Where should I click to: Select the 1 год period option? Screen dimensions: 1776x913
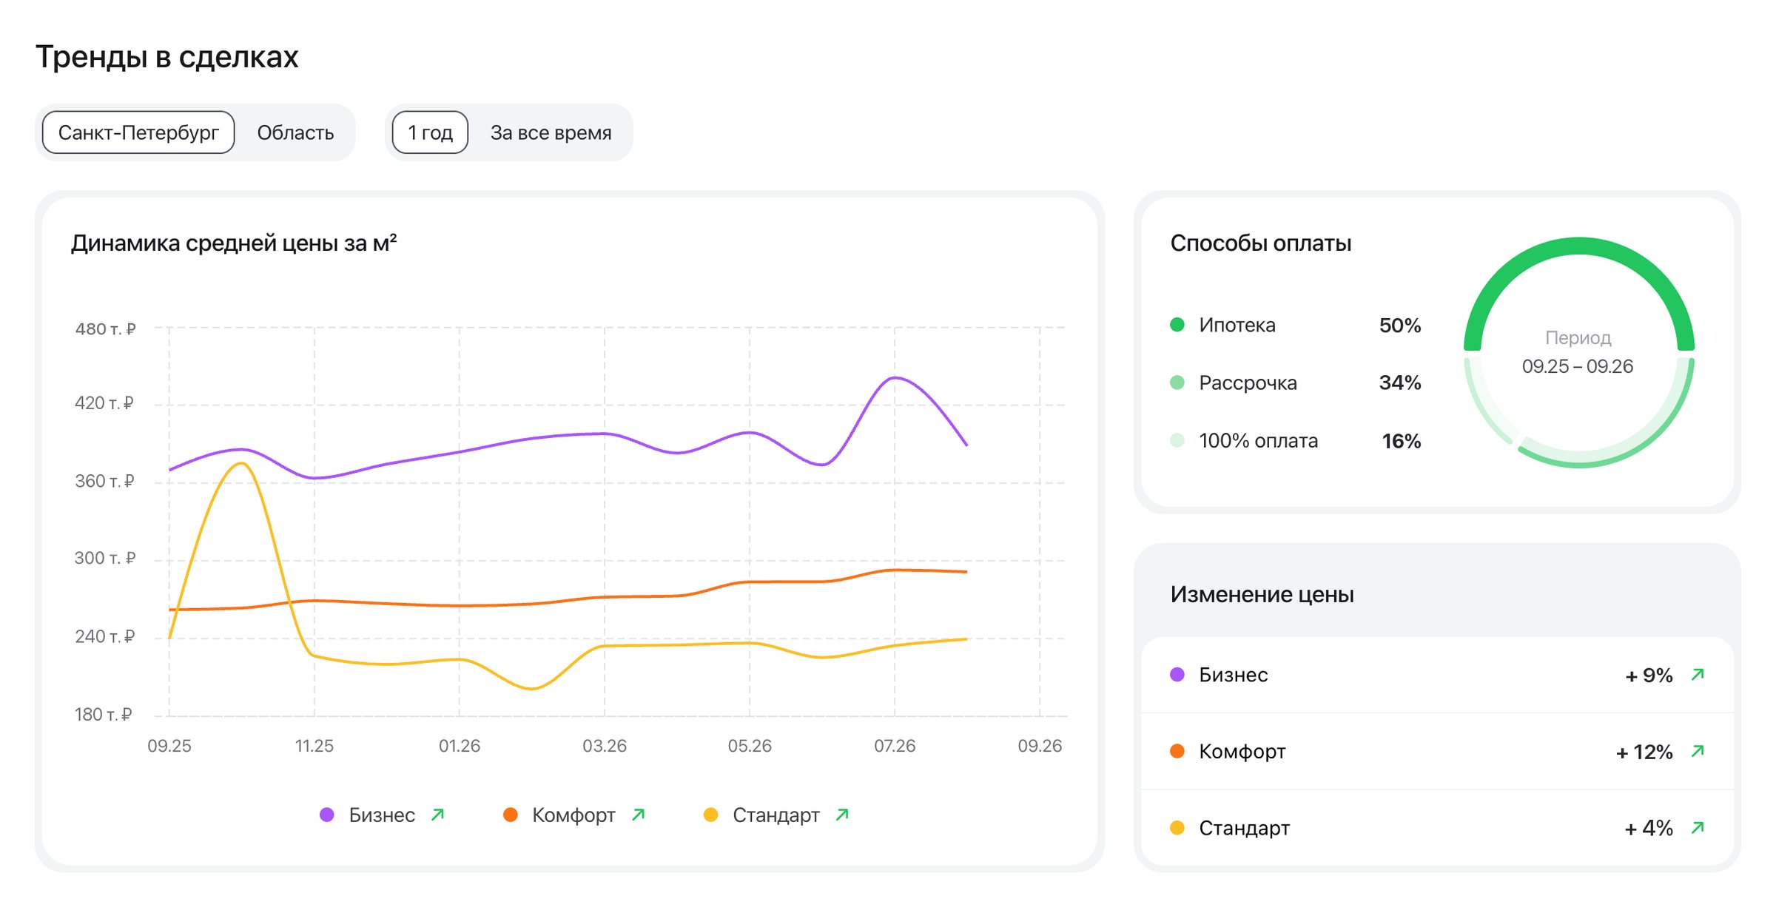(x=430, y=132)
